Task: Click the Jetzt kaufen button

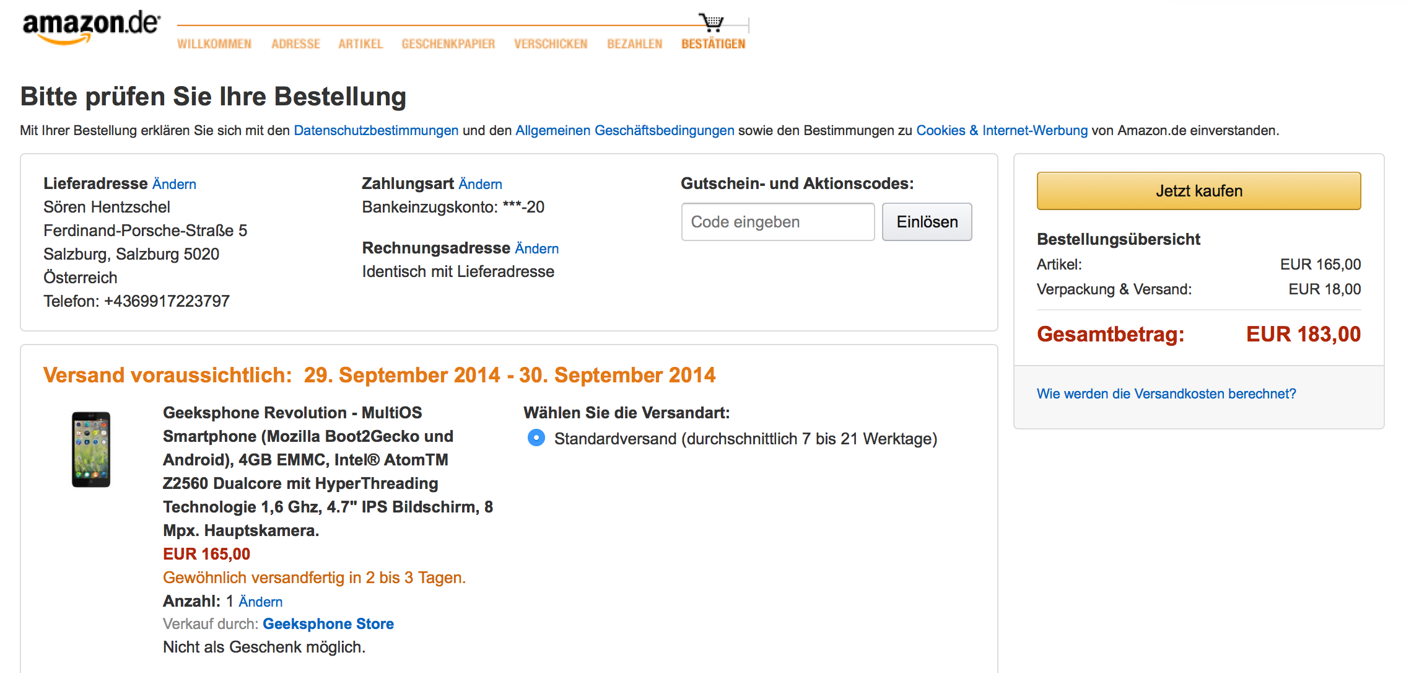Action: [1199, 191]
